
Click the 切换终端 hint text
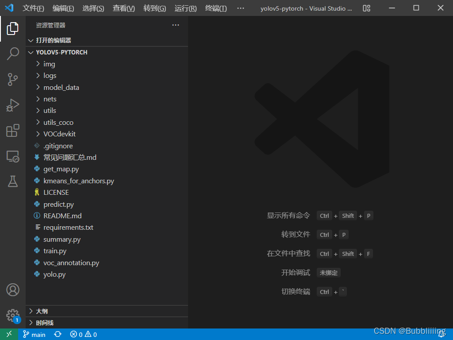[296, 292]
